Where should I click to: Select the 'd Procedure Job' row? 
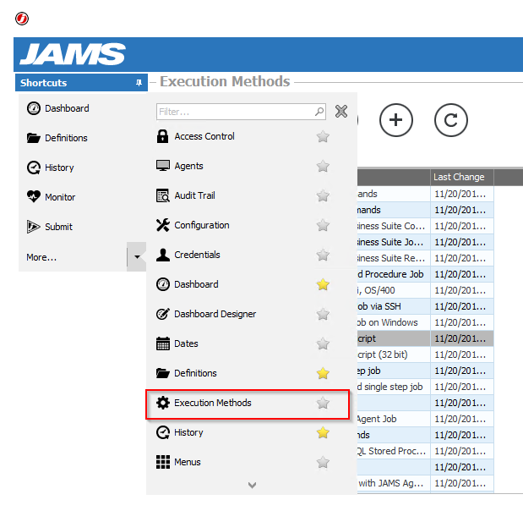click(x=425, y=274)
